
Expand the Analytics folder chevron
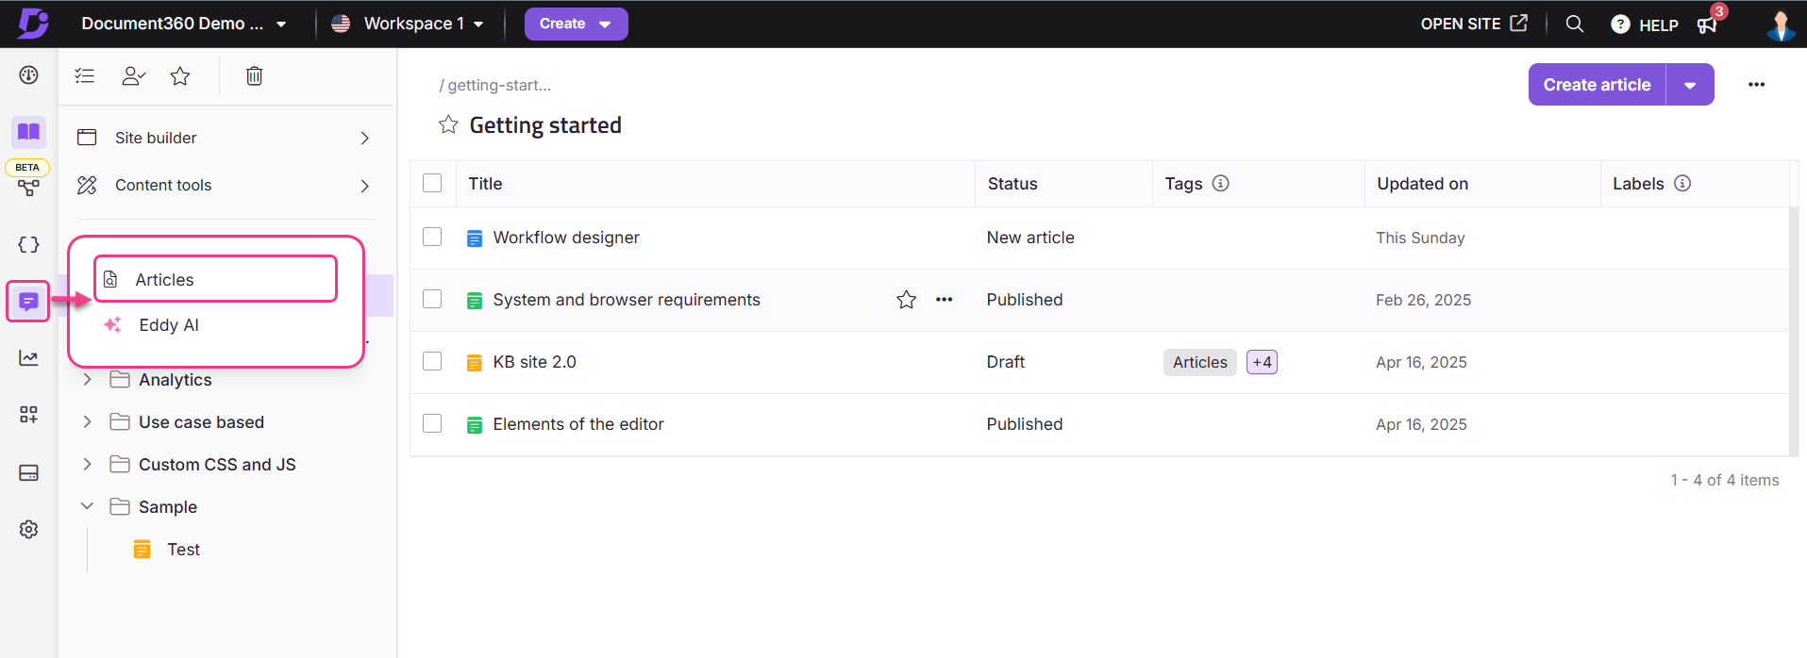[x=87, y=380]
